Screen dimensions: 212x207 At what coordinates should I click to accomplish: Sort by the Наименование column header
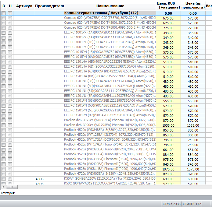tap(110, 6)
